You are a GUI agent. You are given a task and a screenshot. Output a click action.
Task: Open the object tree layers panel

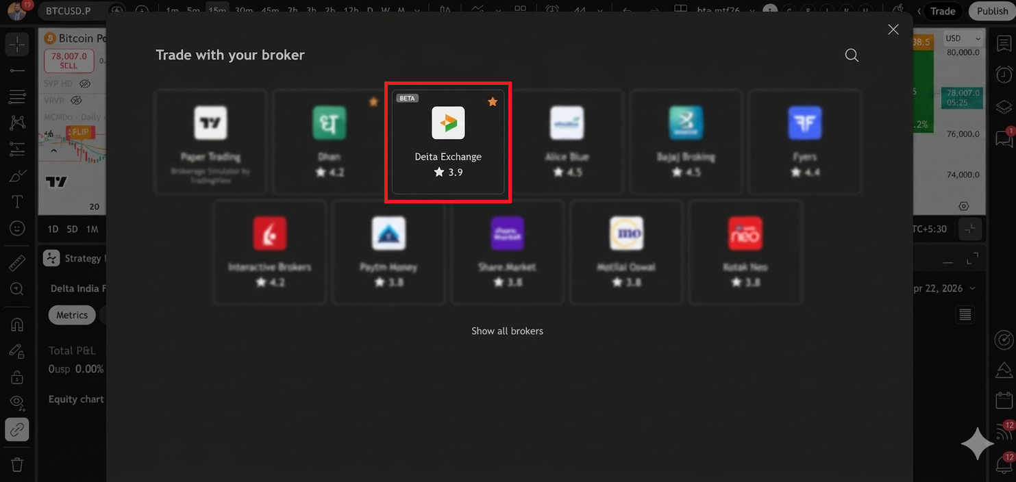[1004, 106]
